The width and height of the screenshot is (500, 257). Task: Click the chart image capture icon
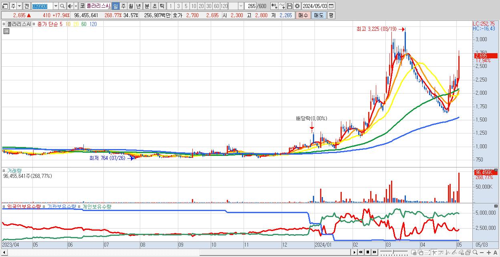pyautogui.click(x=468, y=253)
